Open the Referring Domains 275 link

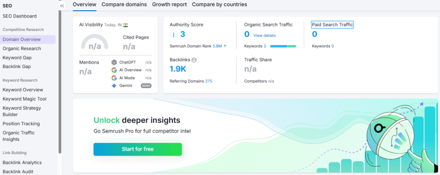pyautogui.click(x=208, y=81)
